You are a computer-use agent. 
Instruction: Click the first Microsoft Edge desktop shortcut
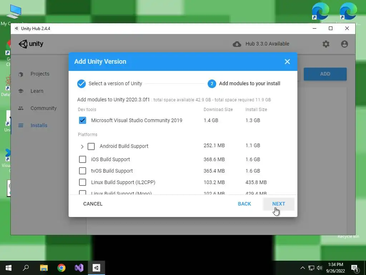(x=320, y=12)
